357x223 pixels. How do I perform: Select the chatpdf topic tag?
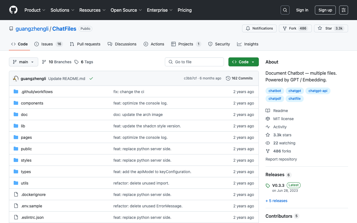pos(275,99)
